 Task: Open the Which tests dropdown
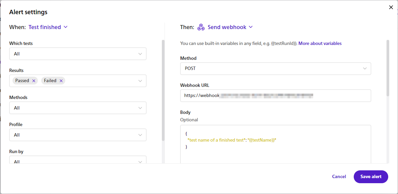pos(78,54)
